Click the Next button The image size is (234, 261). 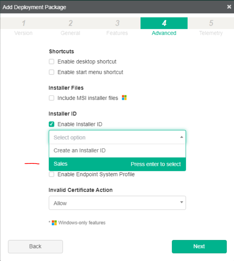click(x=199, y=246)
